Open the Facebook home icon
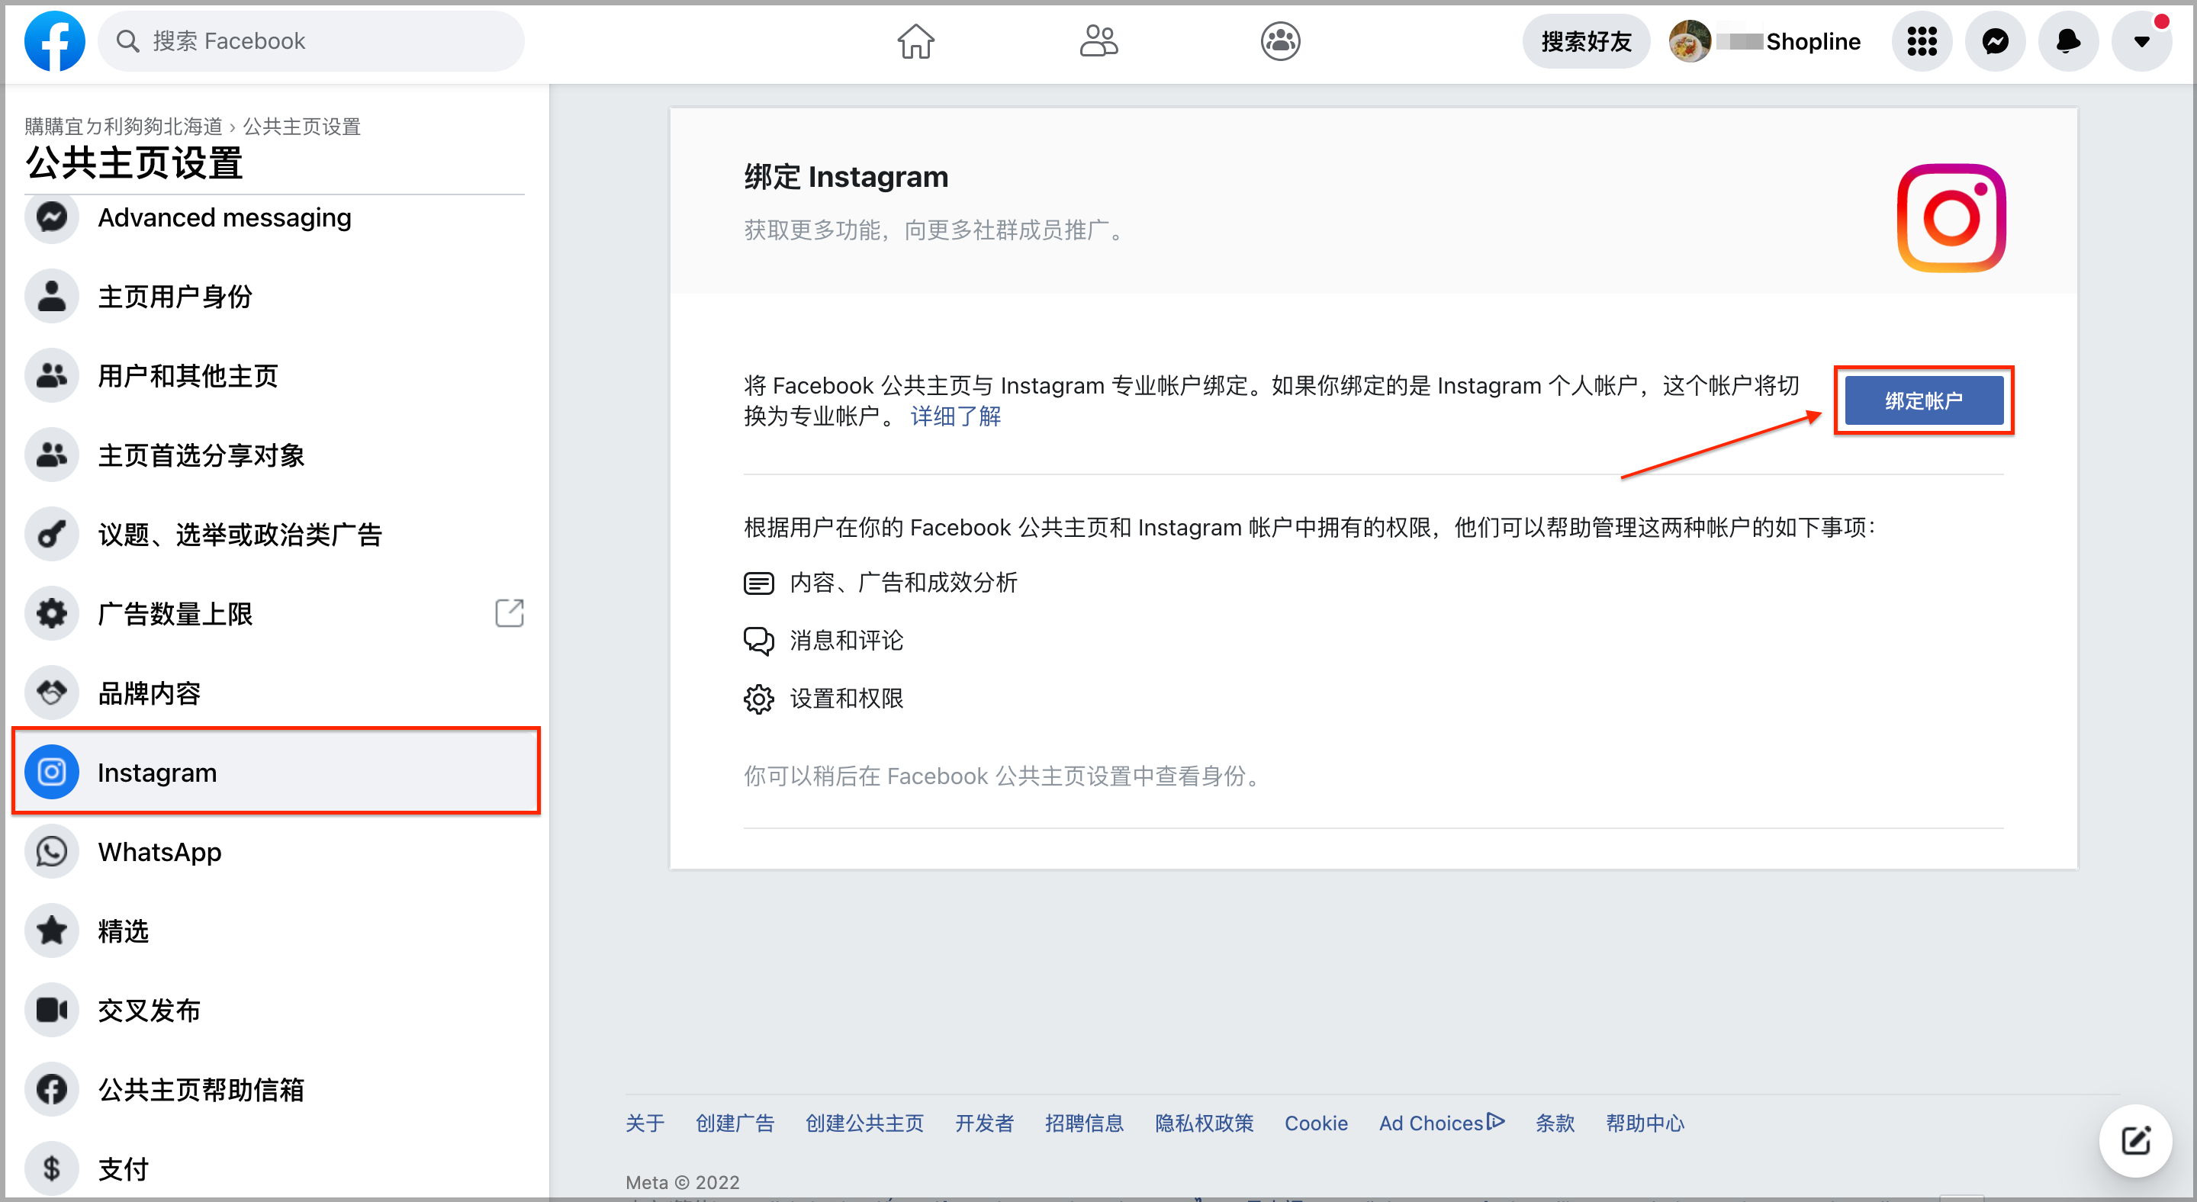Image resolution: width=2197 pixels, height=1202 pixels. click(x=916, y=41)
